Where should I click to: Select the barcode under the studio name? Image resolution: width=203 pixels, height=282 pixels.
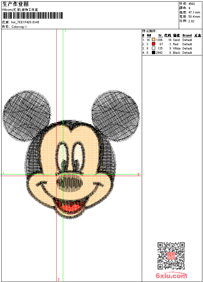[32, 15]
